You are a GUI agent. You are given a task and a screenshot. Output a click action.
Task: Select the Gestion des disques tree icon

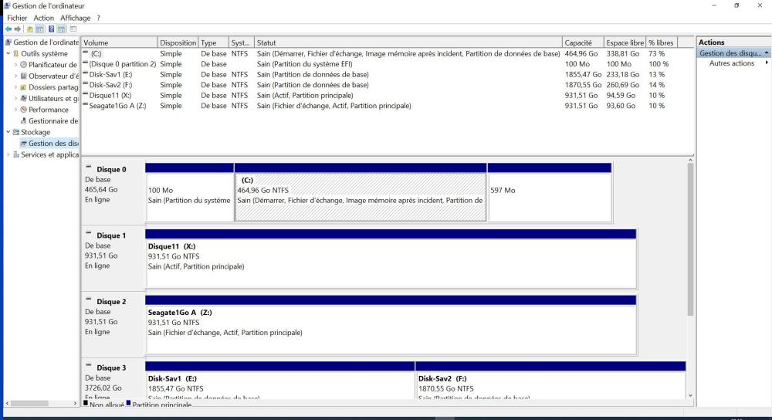pos(24,144)
